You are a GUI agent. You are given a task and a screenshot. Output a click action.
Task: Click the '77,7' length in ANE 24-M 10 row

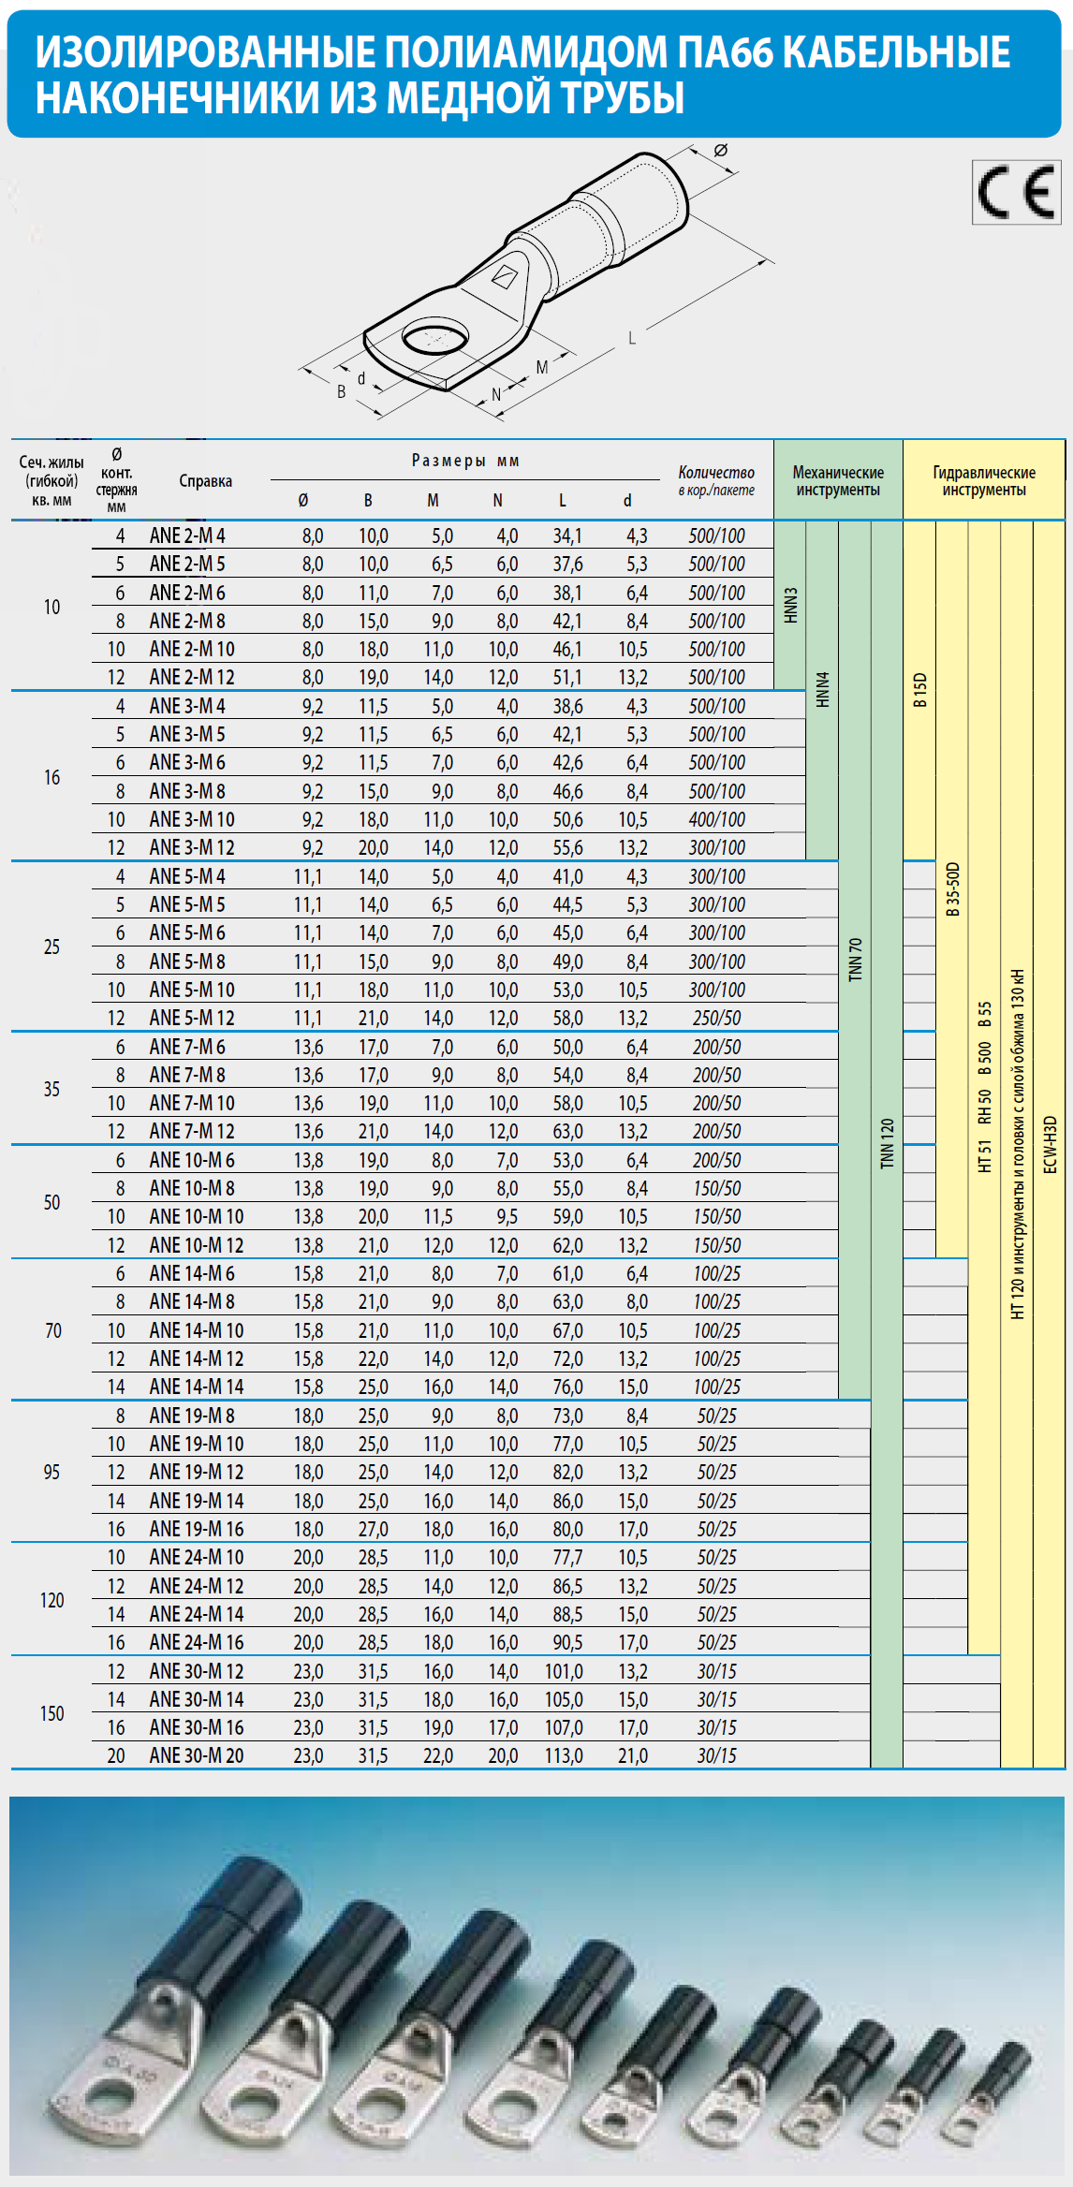coord(567,1557)
